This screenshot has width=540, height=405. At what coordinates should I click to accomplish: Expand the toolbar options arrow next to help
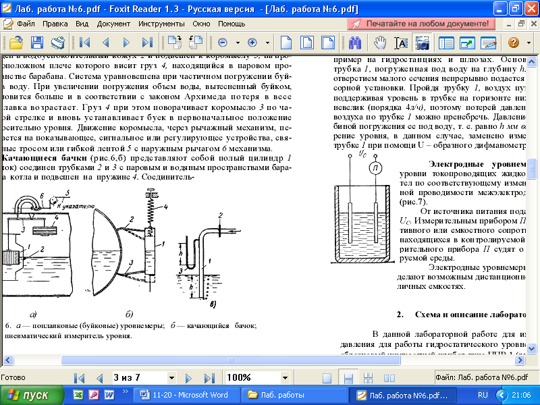point(529,43)
